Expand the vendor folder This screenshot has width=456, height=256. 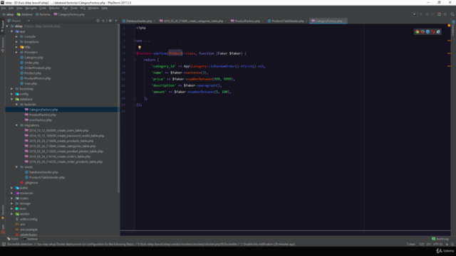[x=12, y=214]
